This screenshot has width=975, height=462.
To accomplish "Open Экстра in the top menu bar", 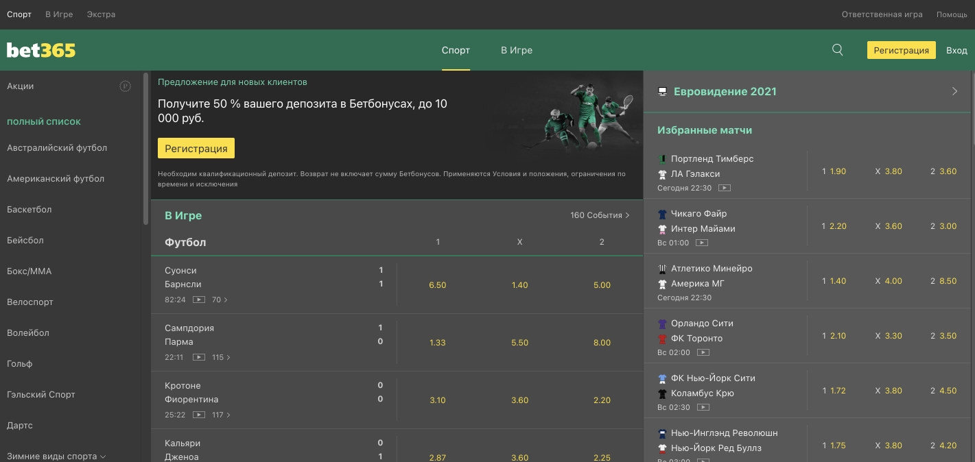I will click(x=101, y=14).
